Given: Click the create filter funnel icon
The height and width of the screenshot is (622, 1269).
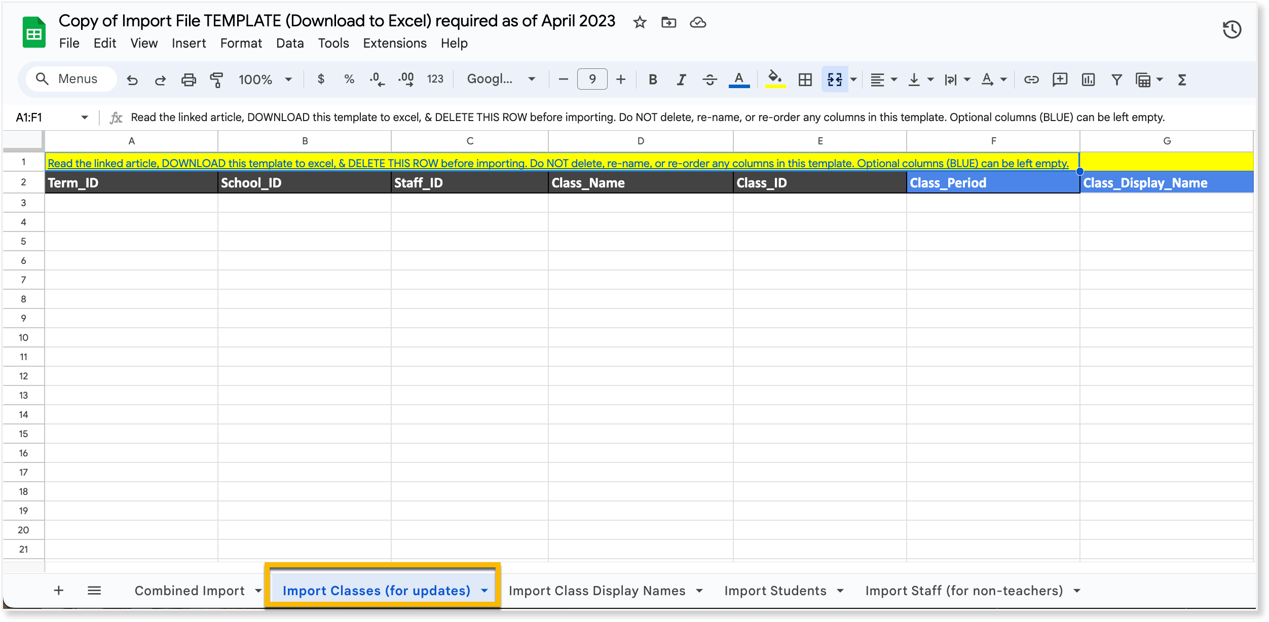Looking at the screenshot, I should 1116,80.
